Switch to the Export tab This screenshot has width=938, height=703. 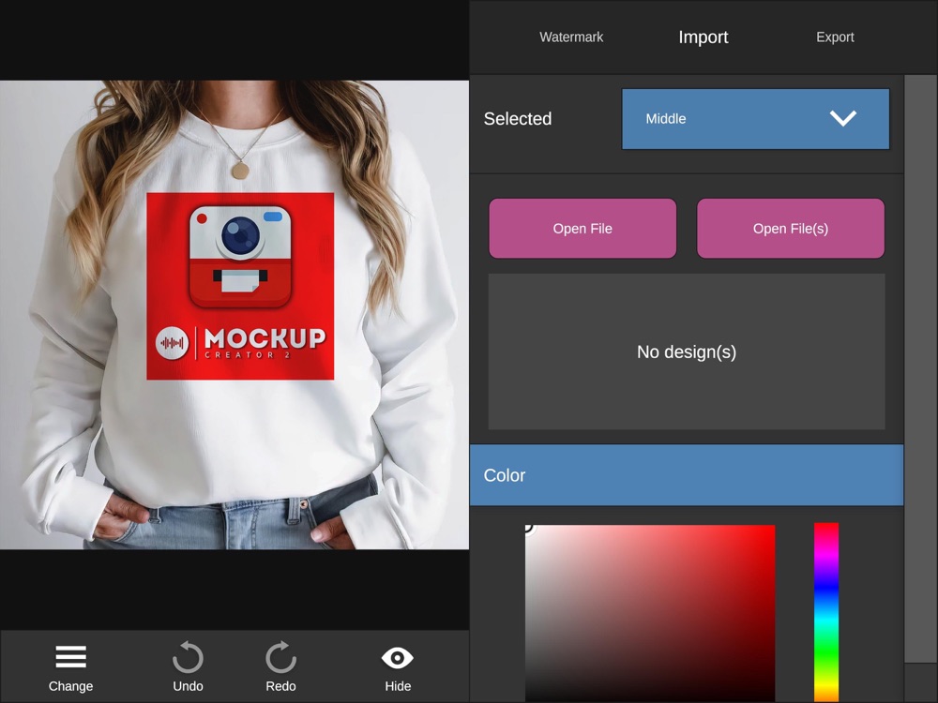835,37
